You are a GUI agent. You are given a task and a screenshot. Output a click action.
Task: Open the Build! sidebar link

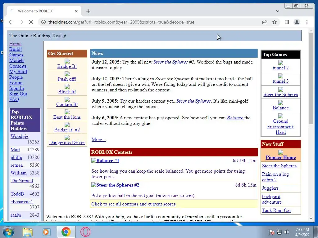[16, 49]
